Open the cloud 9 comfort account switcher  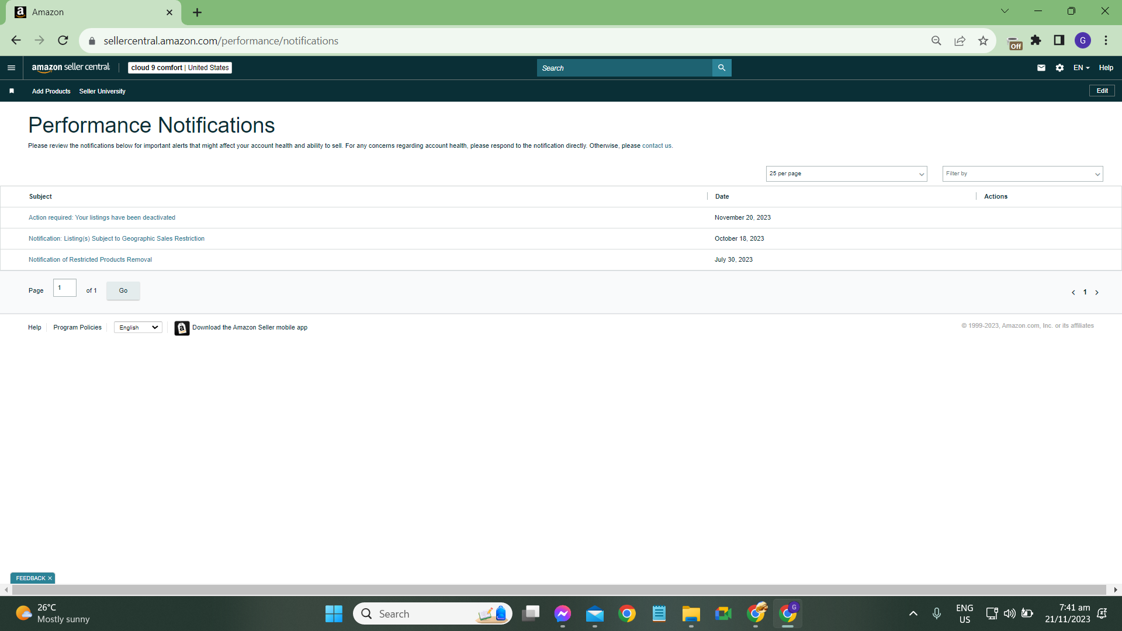coord(180,68)
